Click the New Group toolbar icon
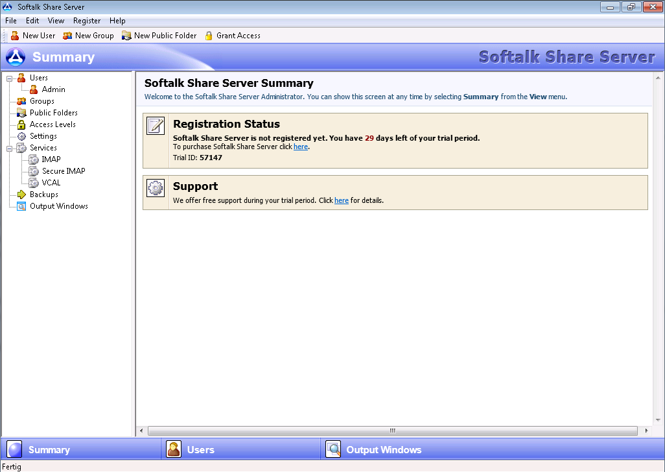 pos(67,36)
